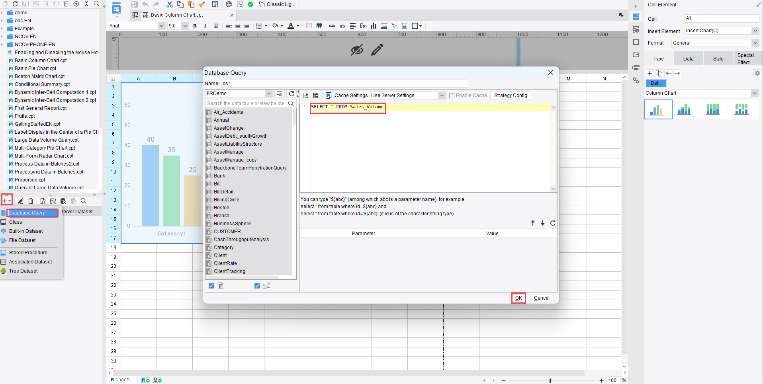Click the Insert Chart toolbar icon

pos(374,26)
